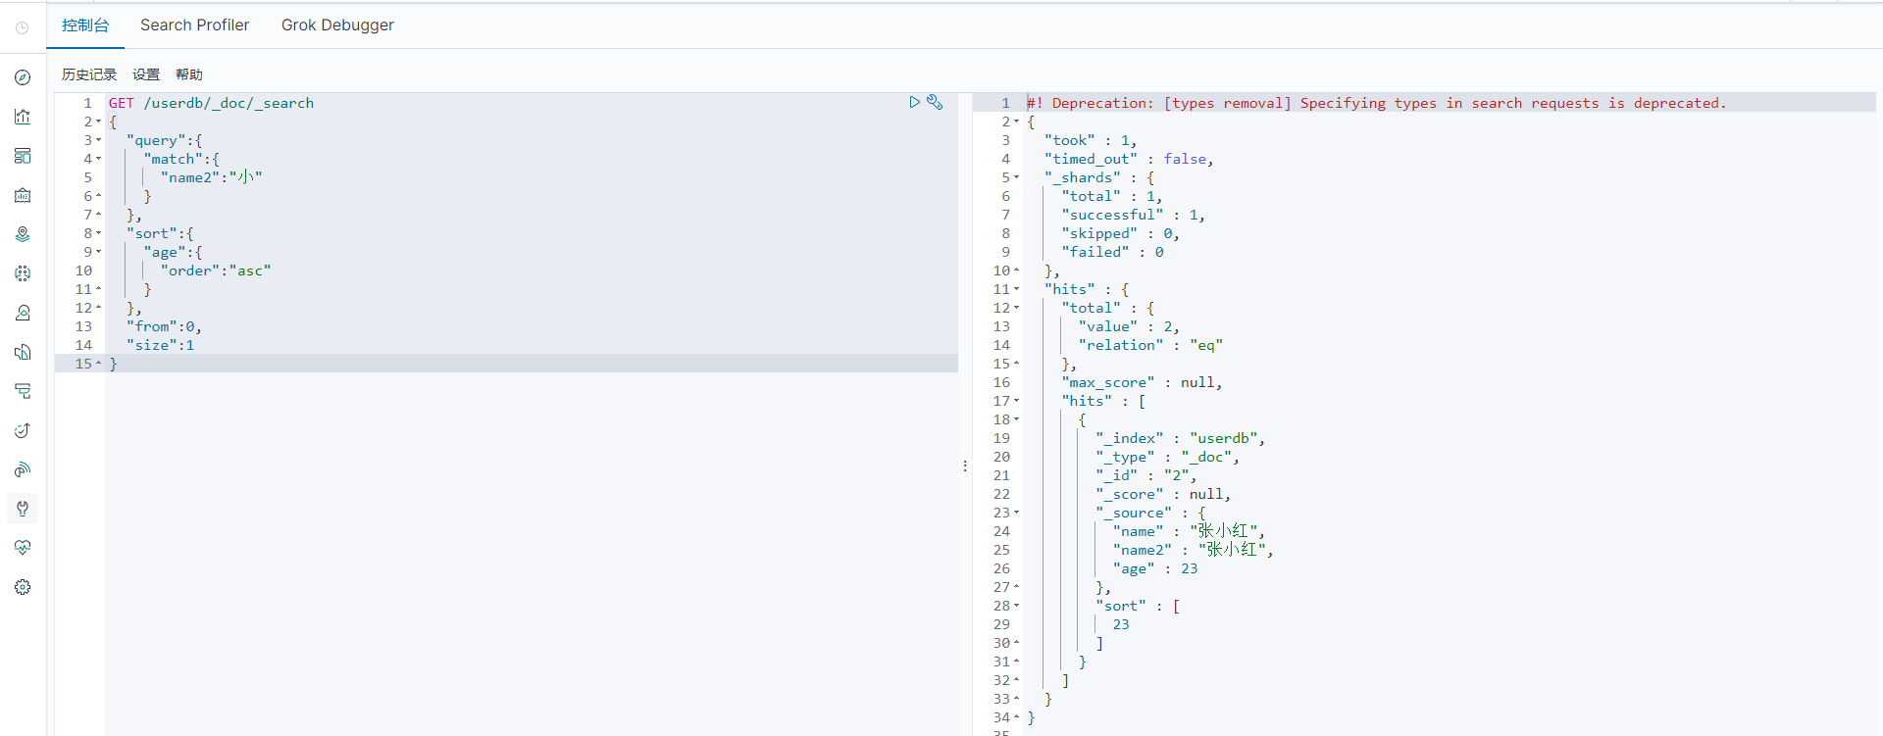Collapse response "sort" line 28 fold
Viewport: 1883px width, 736px height.
pyautogui.click(x=1017, y=606)
